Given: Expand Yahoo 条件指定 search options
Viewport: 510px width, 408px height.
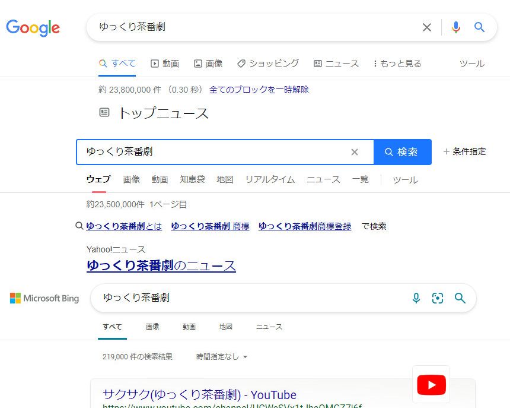Looking at the screenshot, I should pyautogui.click(x=464, y=151).
